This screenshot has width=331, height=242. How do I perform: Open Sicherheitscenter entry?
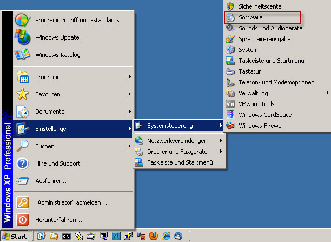[x=277, y=6]
